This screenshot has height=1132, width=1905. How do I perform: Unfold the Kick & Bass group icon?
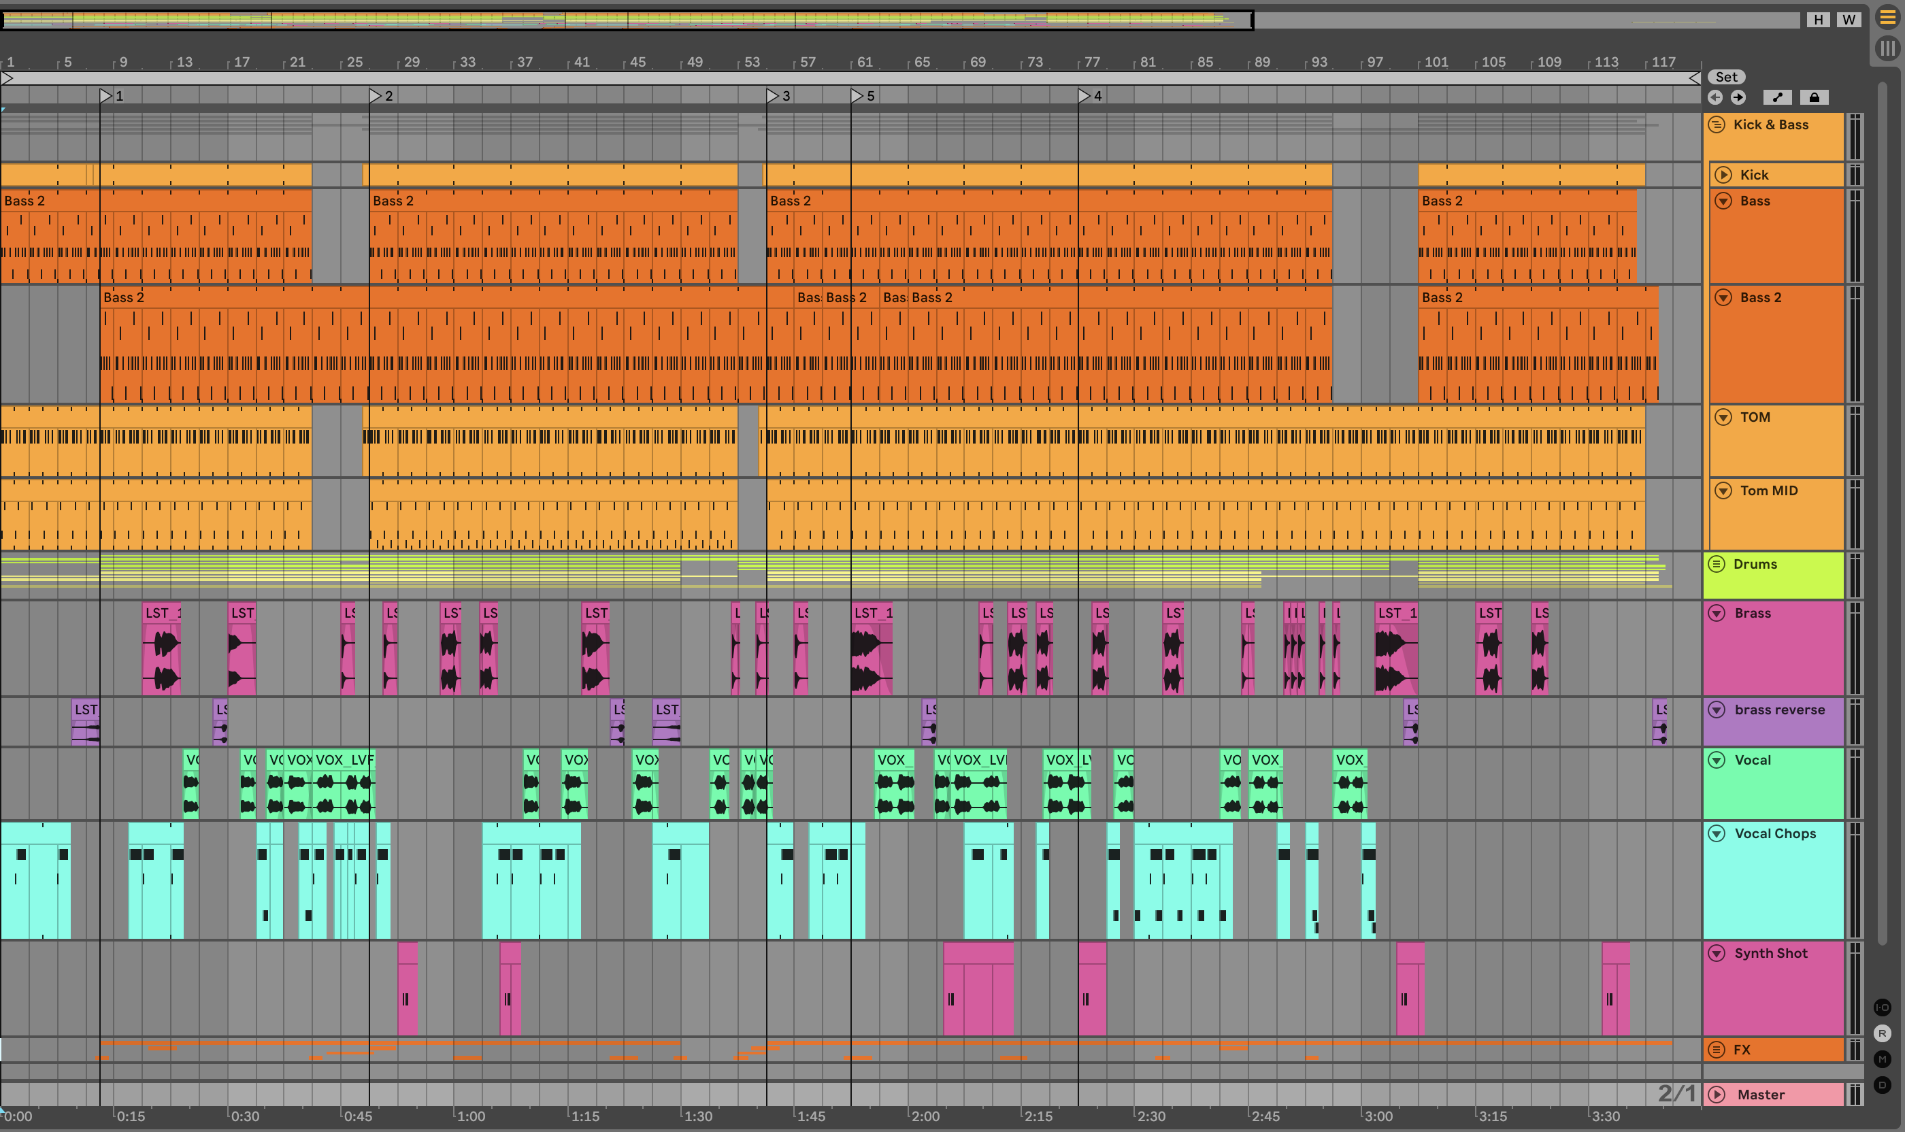[x=1717, y=125]
